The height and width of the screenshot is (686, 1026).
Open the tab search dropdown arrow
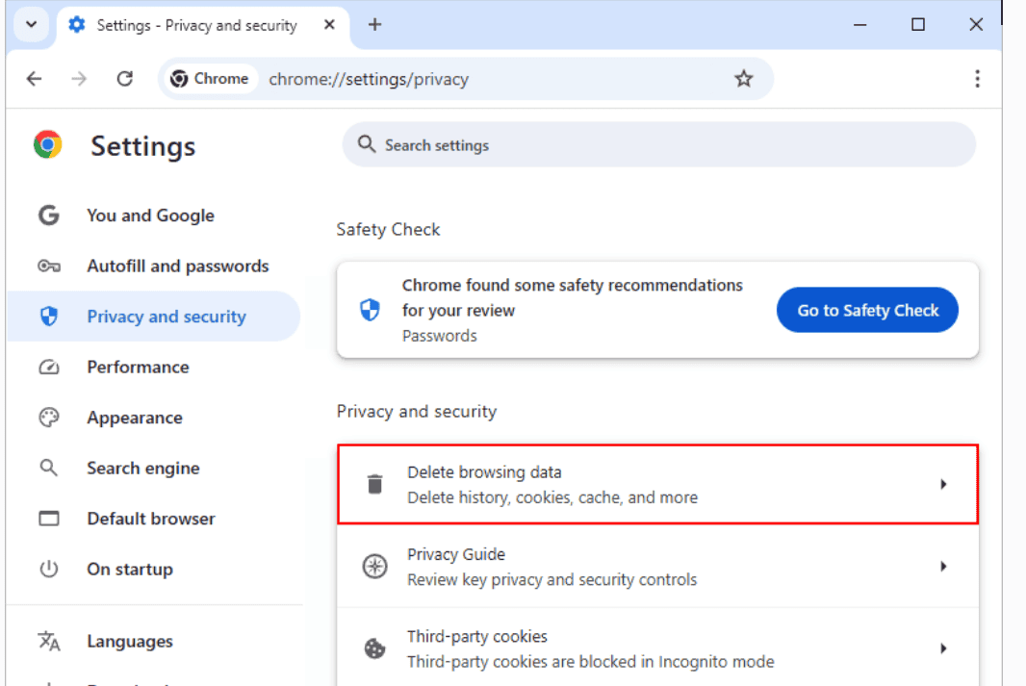pyautogui.click(x=31, y=25)
